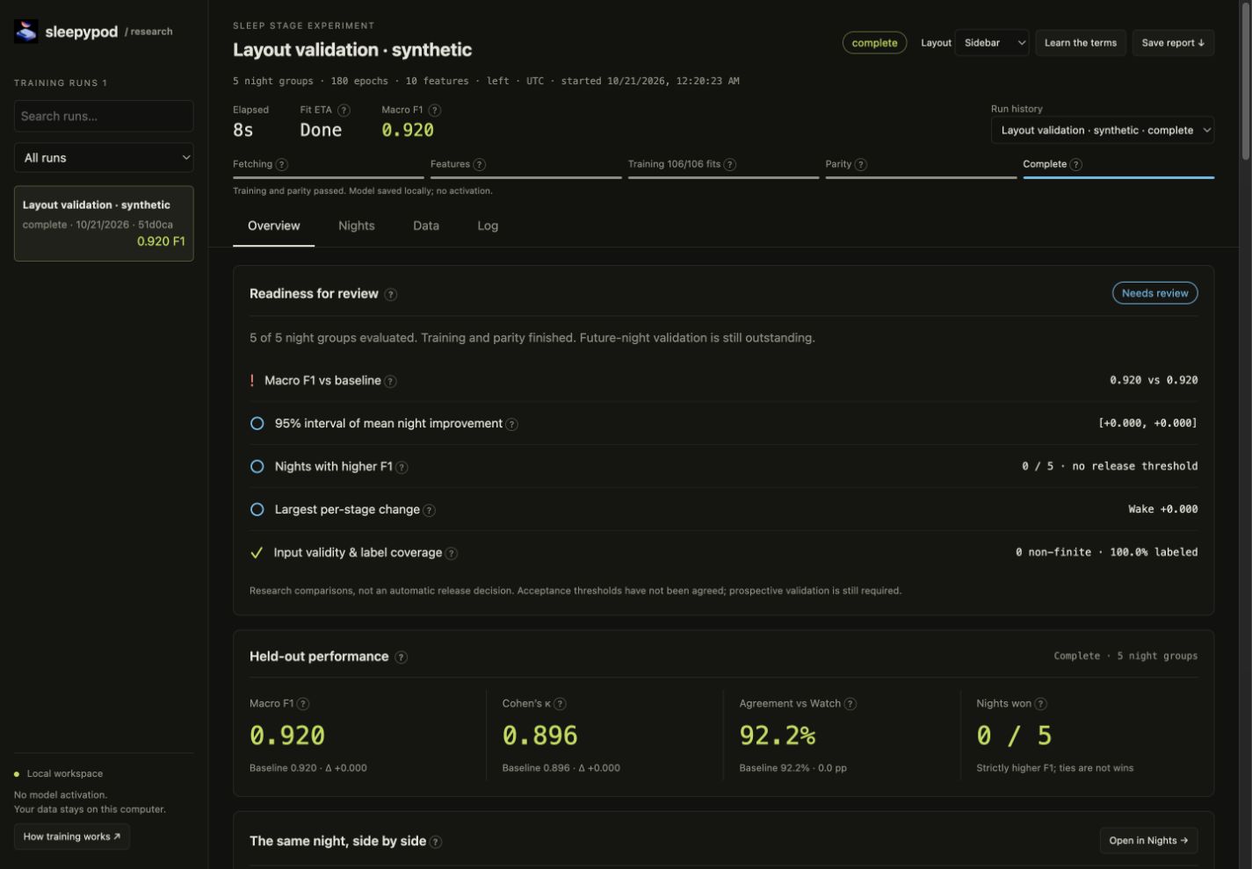This screenshot has width=1252, height=869.
Task: Click help icon beside Nights won
Action: [1040, 704]
